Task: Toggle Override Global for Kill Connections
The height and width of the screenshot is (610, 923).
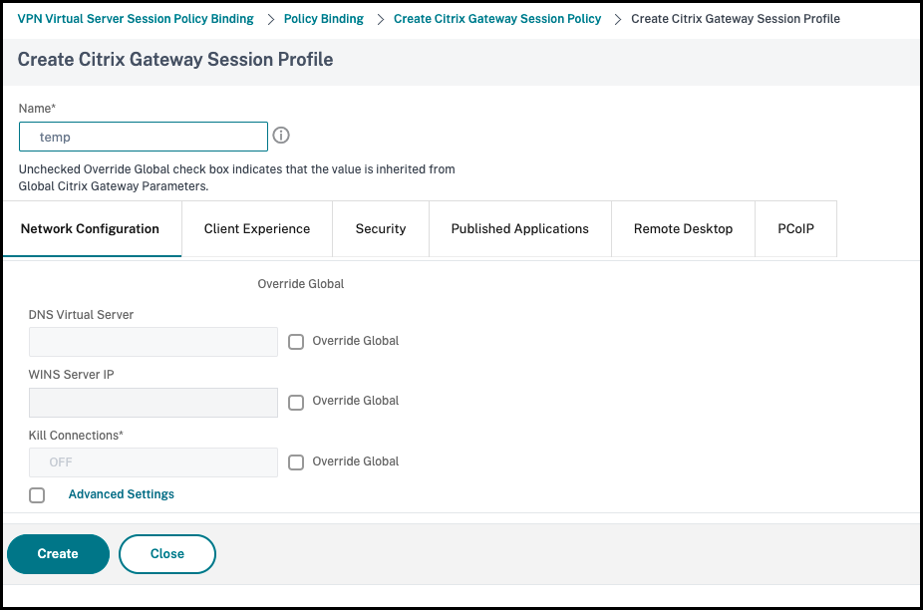Action: click(x=296, y=462)
